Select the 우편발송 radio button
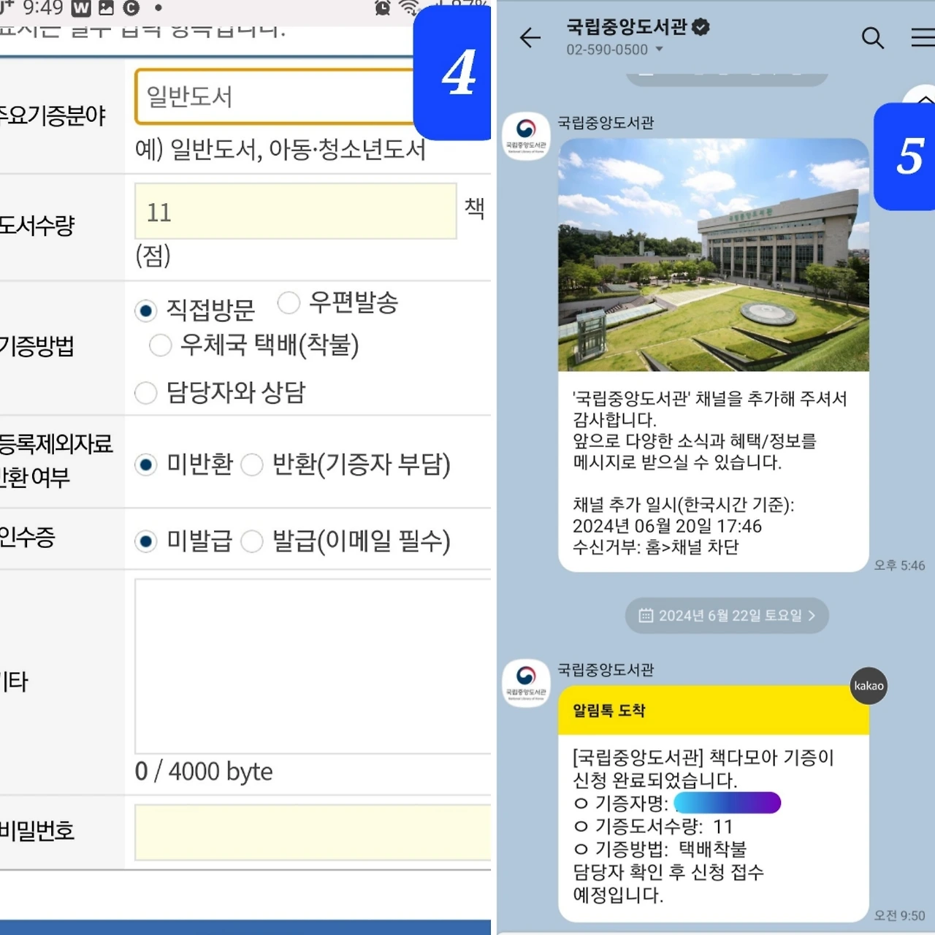The height and width of the screenshot is (935, 935). pyautogui.click(x=289, y=302)
